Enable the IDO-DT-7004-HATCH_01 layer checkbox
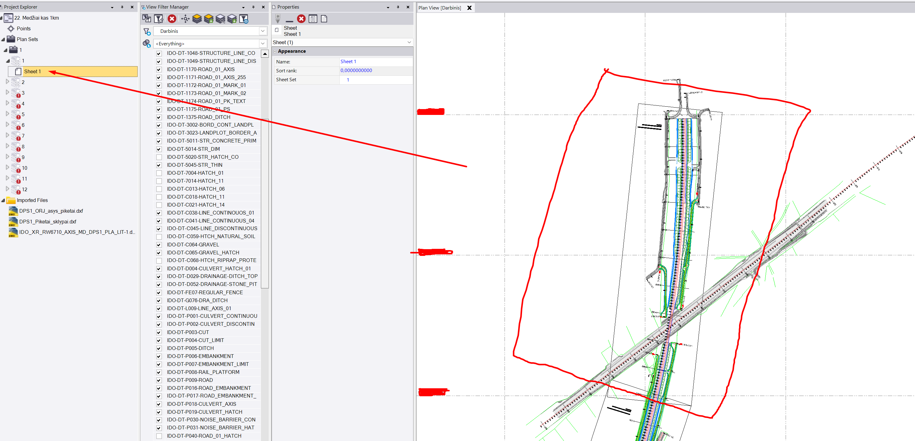 coord(159,173)
